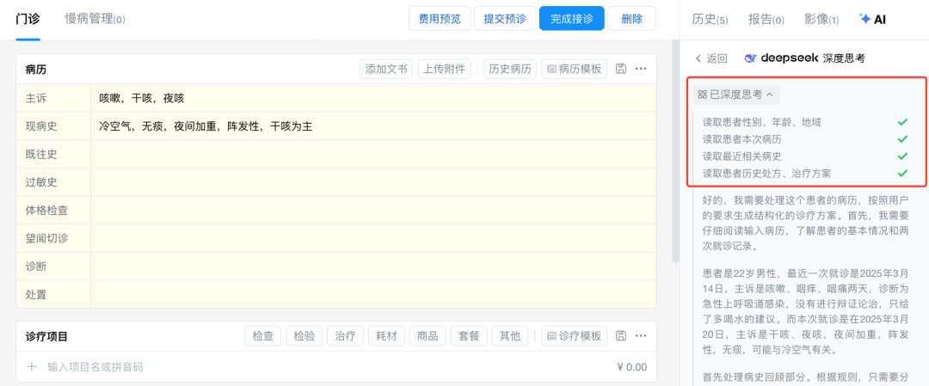Screen dimensions: 929x386
Task: Open the 病历模板 template list
Action: [574, 69]
